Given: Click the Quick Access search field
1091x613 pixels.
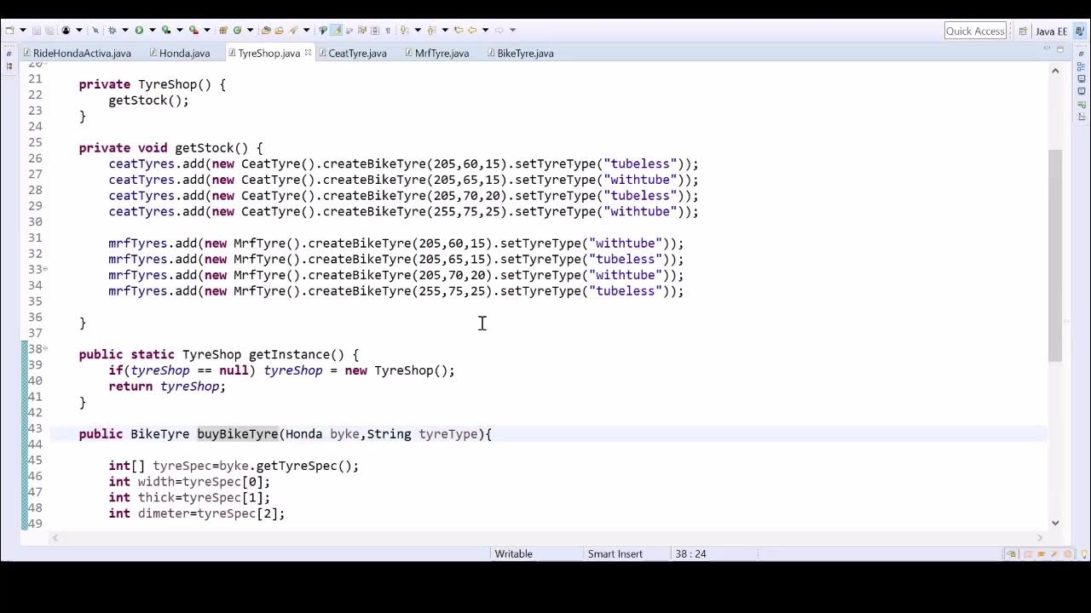Looking at the screenshot, I should click(975, 31).
